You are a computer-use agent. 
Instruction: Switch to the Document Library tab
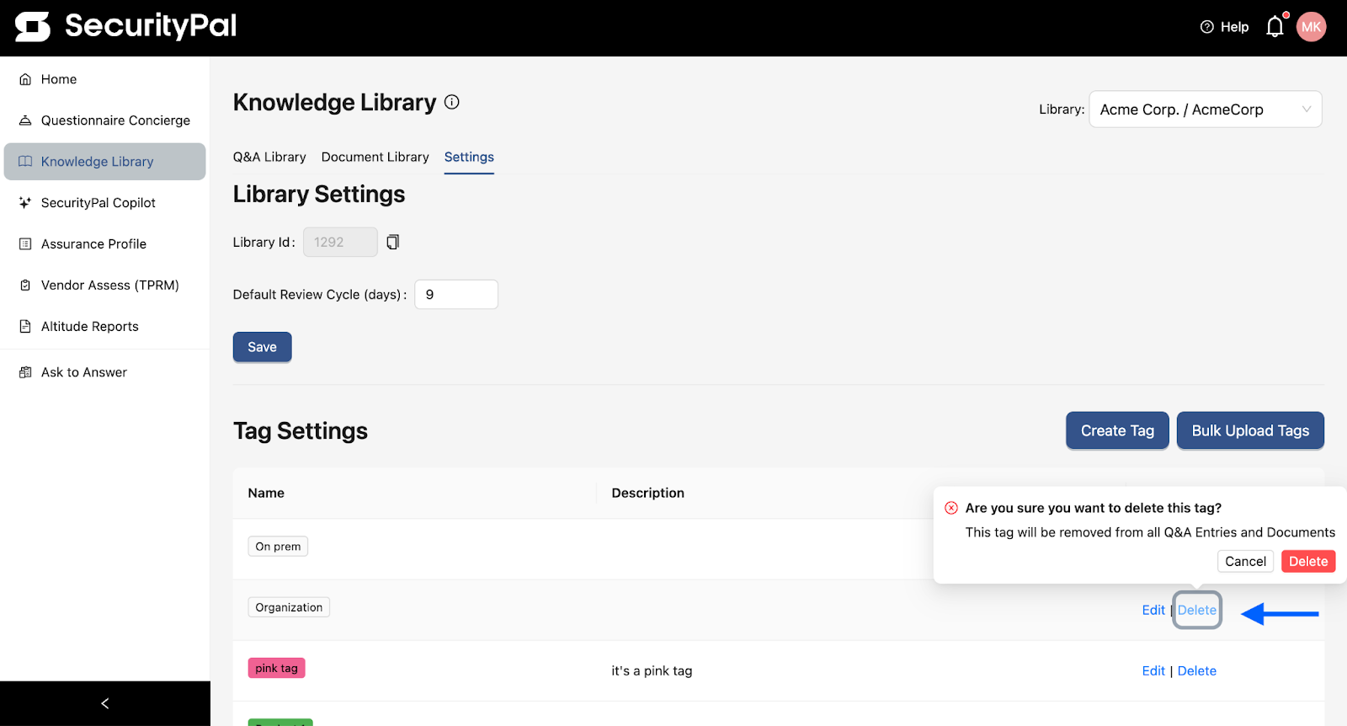pyautogui.click(x=375, y=157)
